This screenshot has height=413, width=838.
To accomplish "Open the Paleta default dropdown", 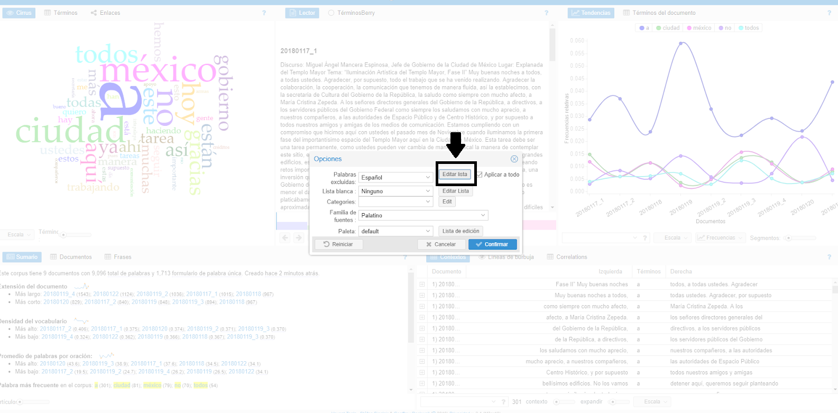I will coord(396,232).
